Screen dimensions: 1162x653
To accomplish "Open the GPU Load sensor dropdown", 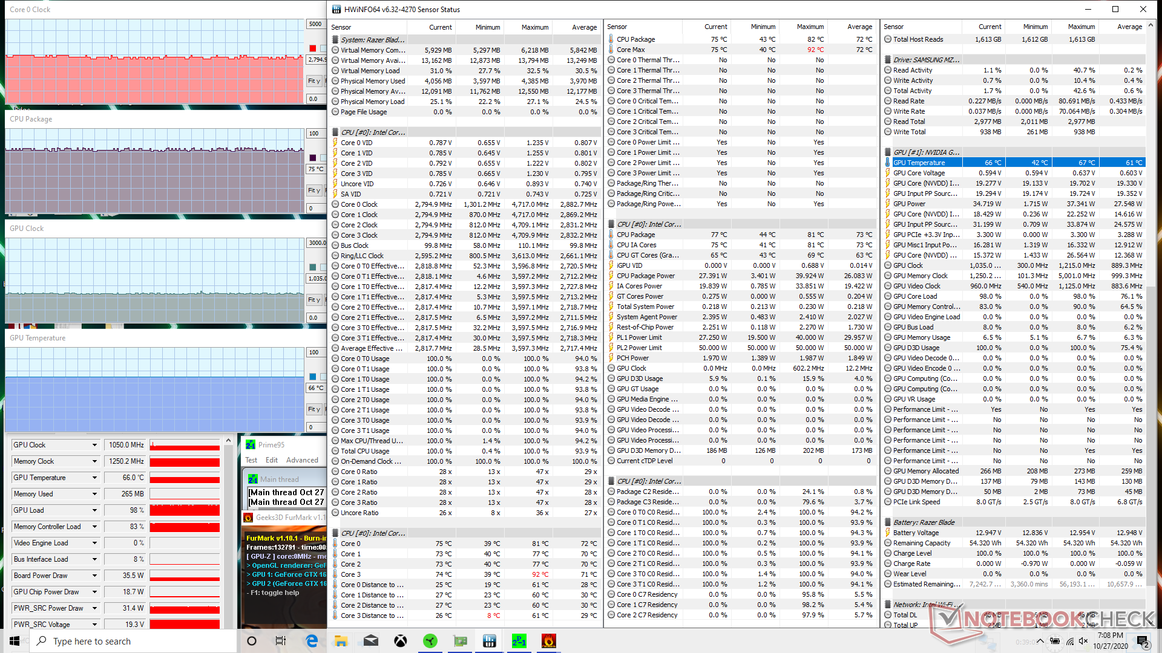I will [x=94, y=510].
